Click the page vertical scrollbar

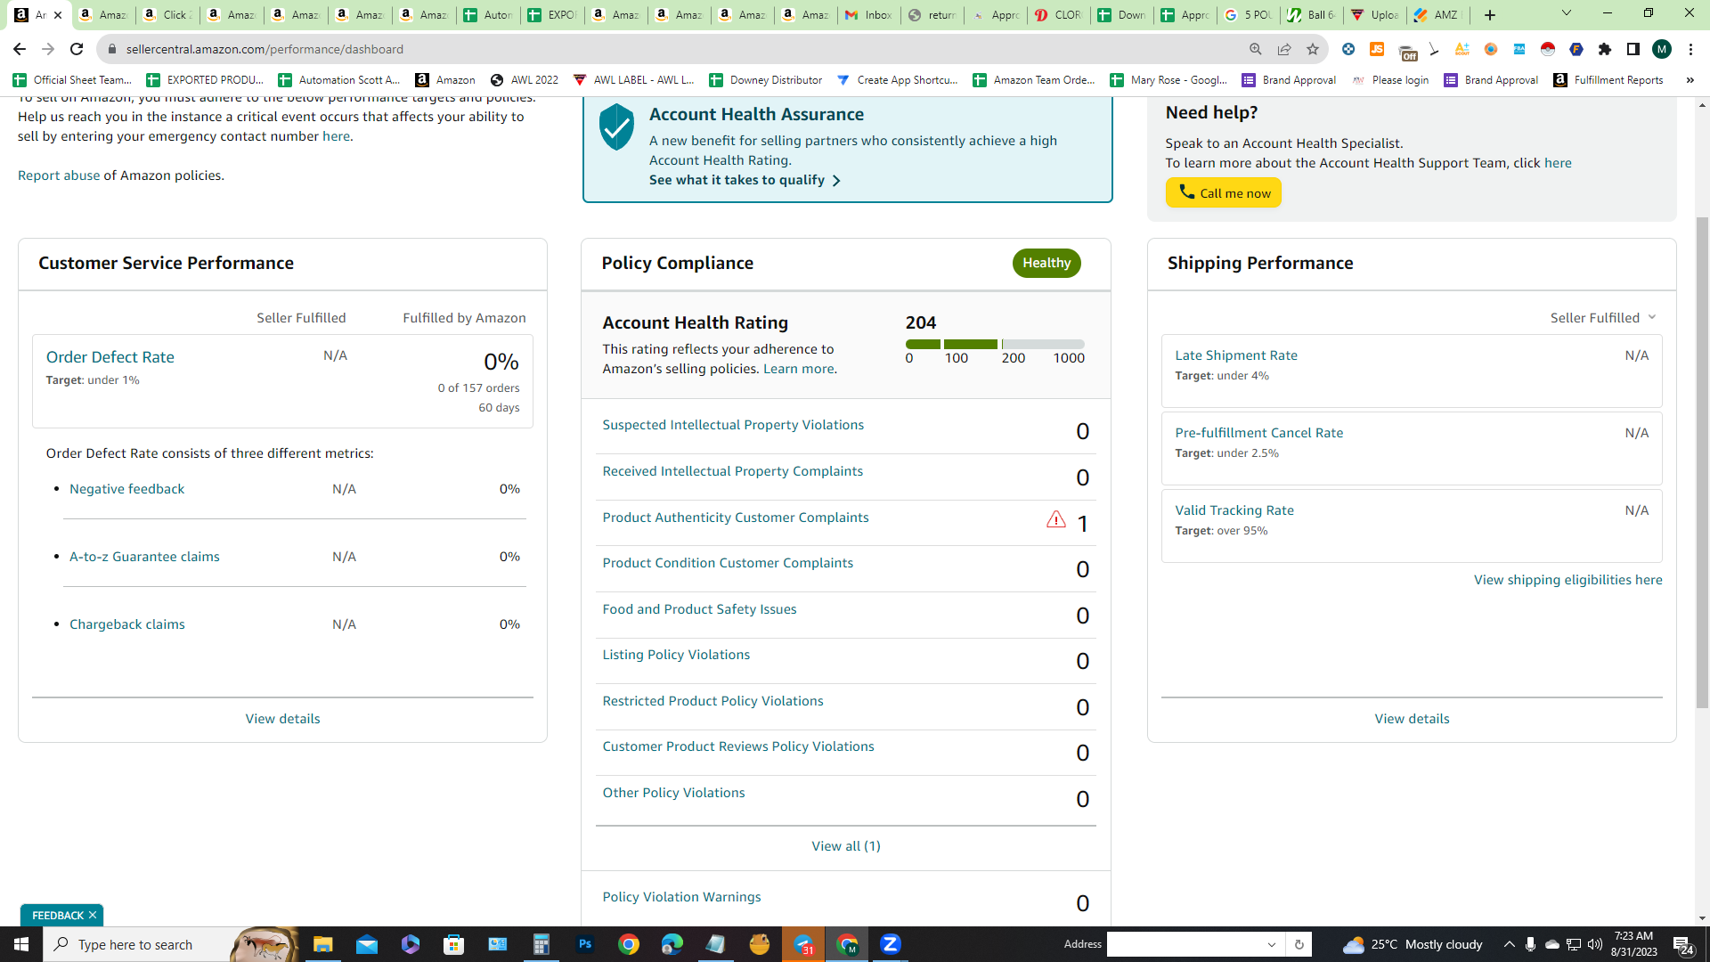(1702, 463)
